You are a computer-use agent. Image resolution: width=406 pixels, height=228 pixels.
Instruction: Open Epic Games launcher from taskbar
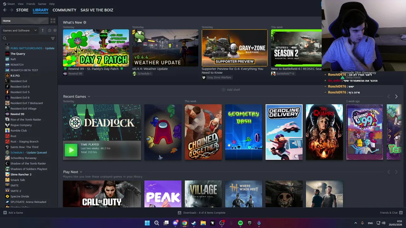tap(250, 223)
